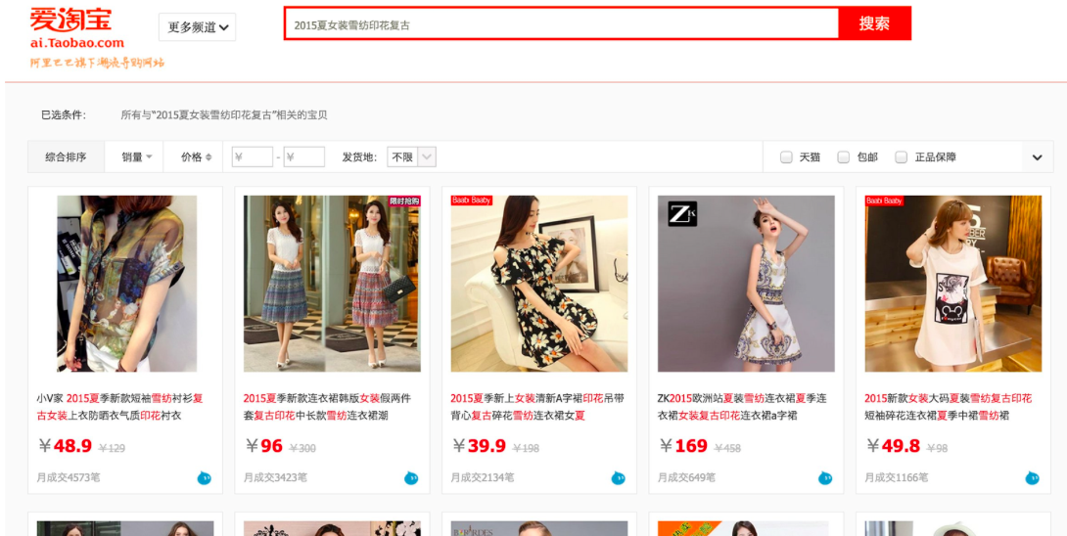1067x536 pixels.
Task: Click the 月成交649笔 sales text
Action: tap(686, 477)
